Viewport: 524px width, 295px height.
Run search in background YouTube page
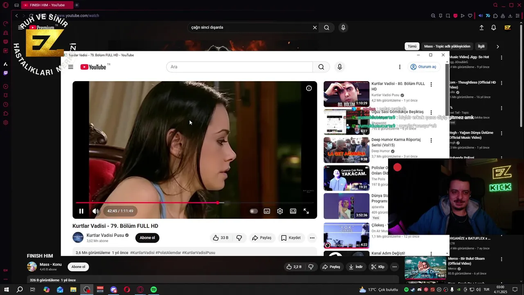(x=327, y=27)
